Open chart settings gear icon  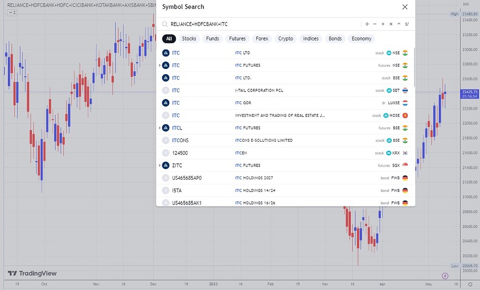pyautogui.click(x=470, y=284)
